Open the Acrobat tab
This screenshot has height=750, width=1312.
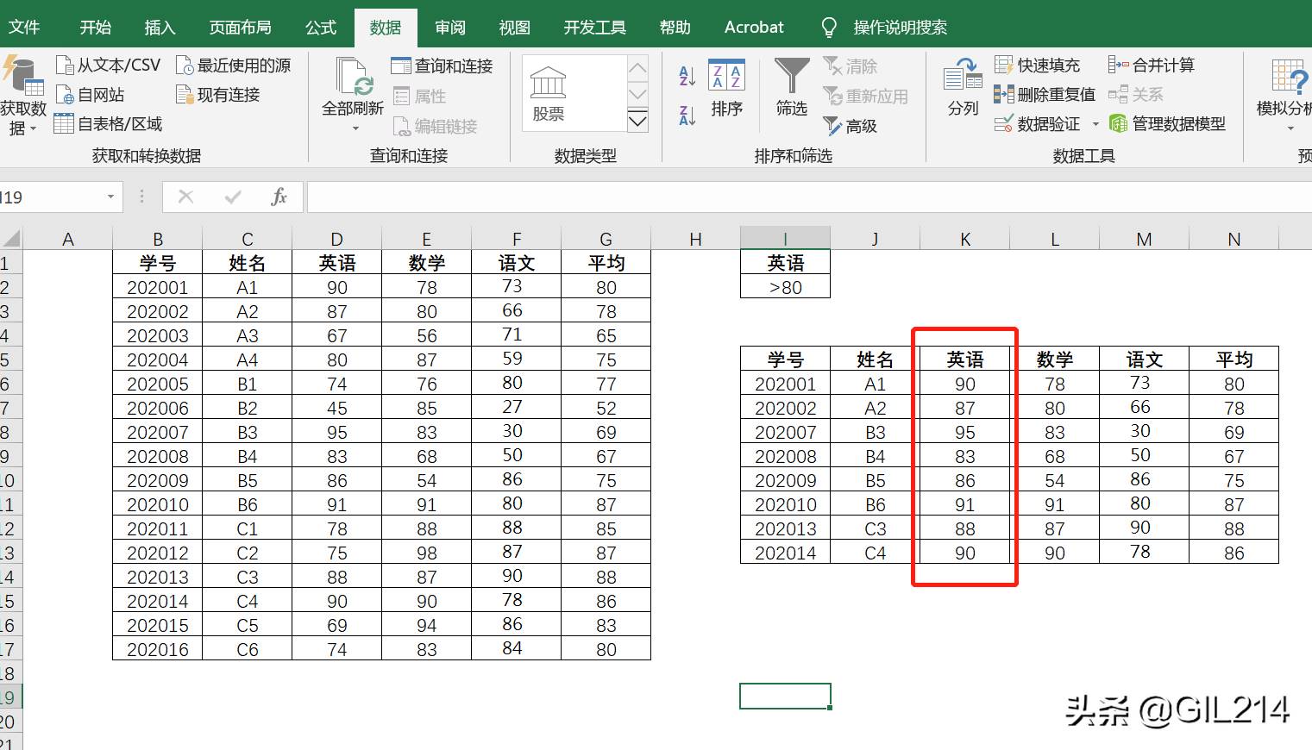click(754, 28)
